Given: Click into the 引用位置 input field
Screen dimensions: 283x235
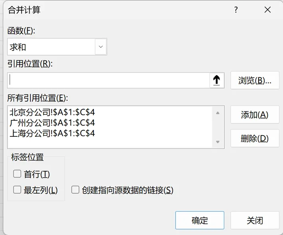Looking at the screenshot, I should click(108, 80).
